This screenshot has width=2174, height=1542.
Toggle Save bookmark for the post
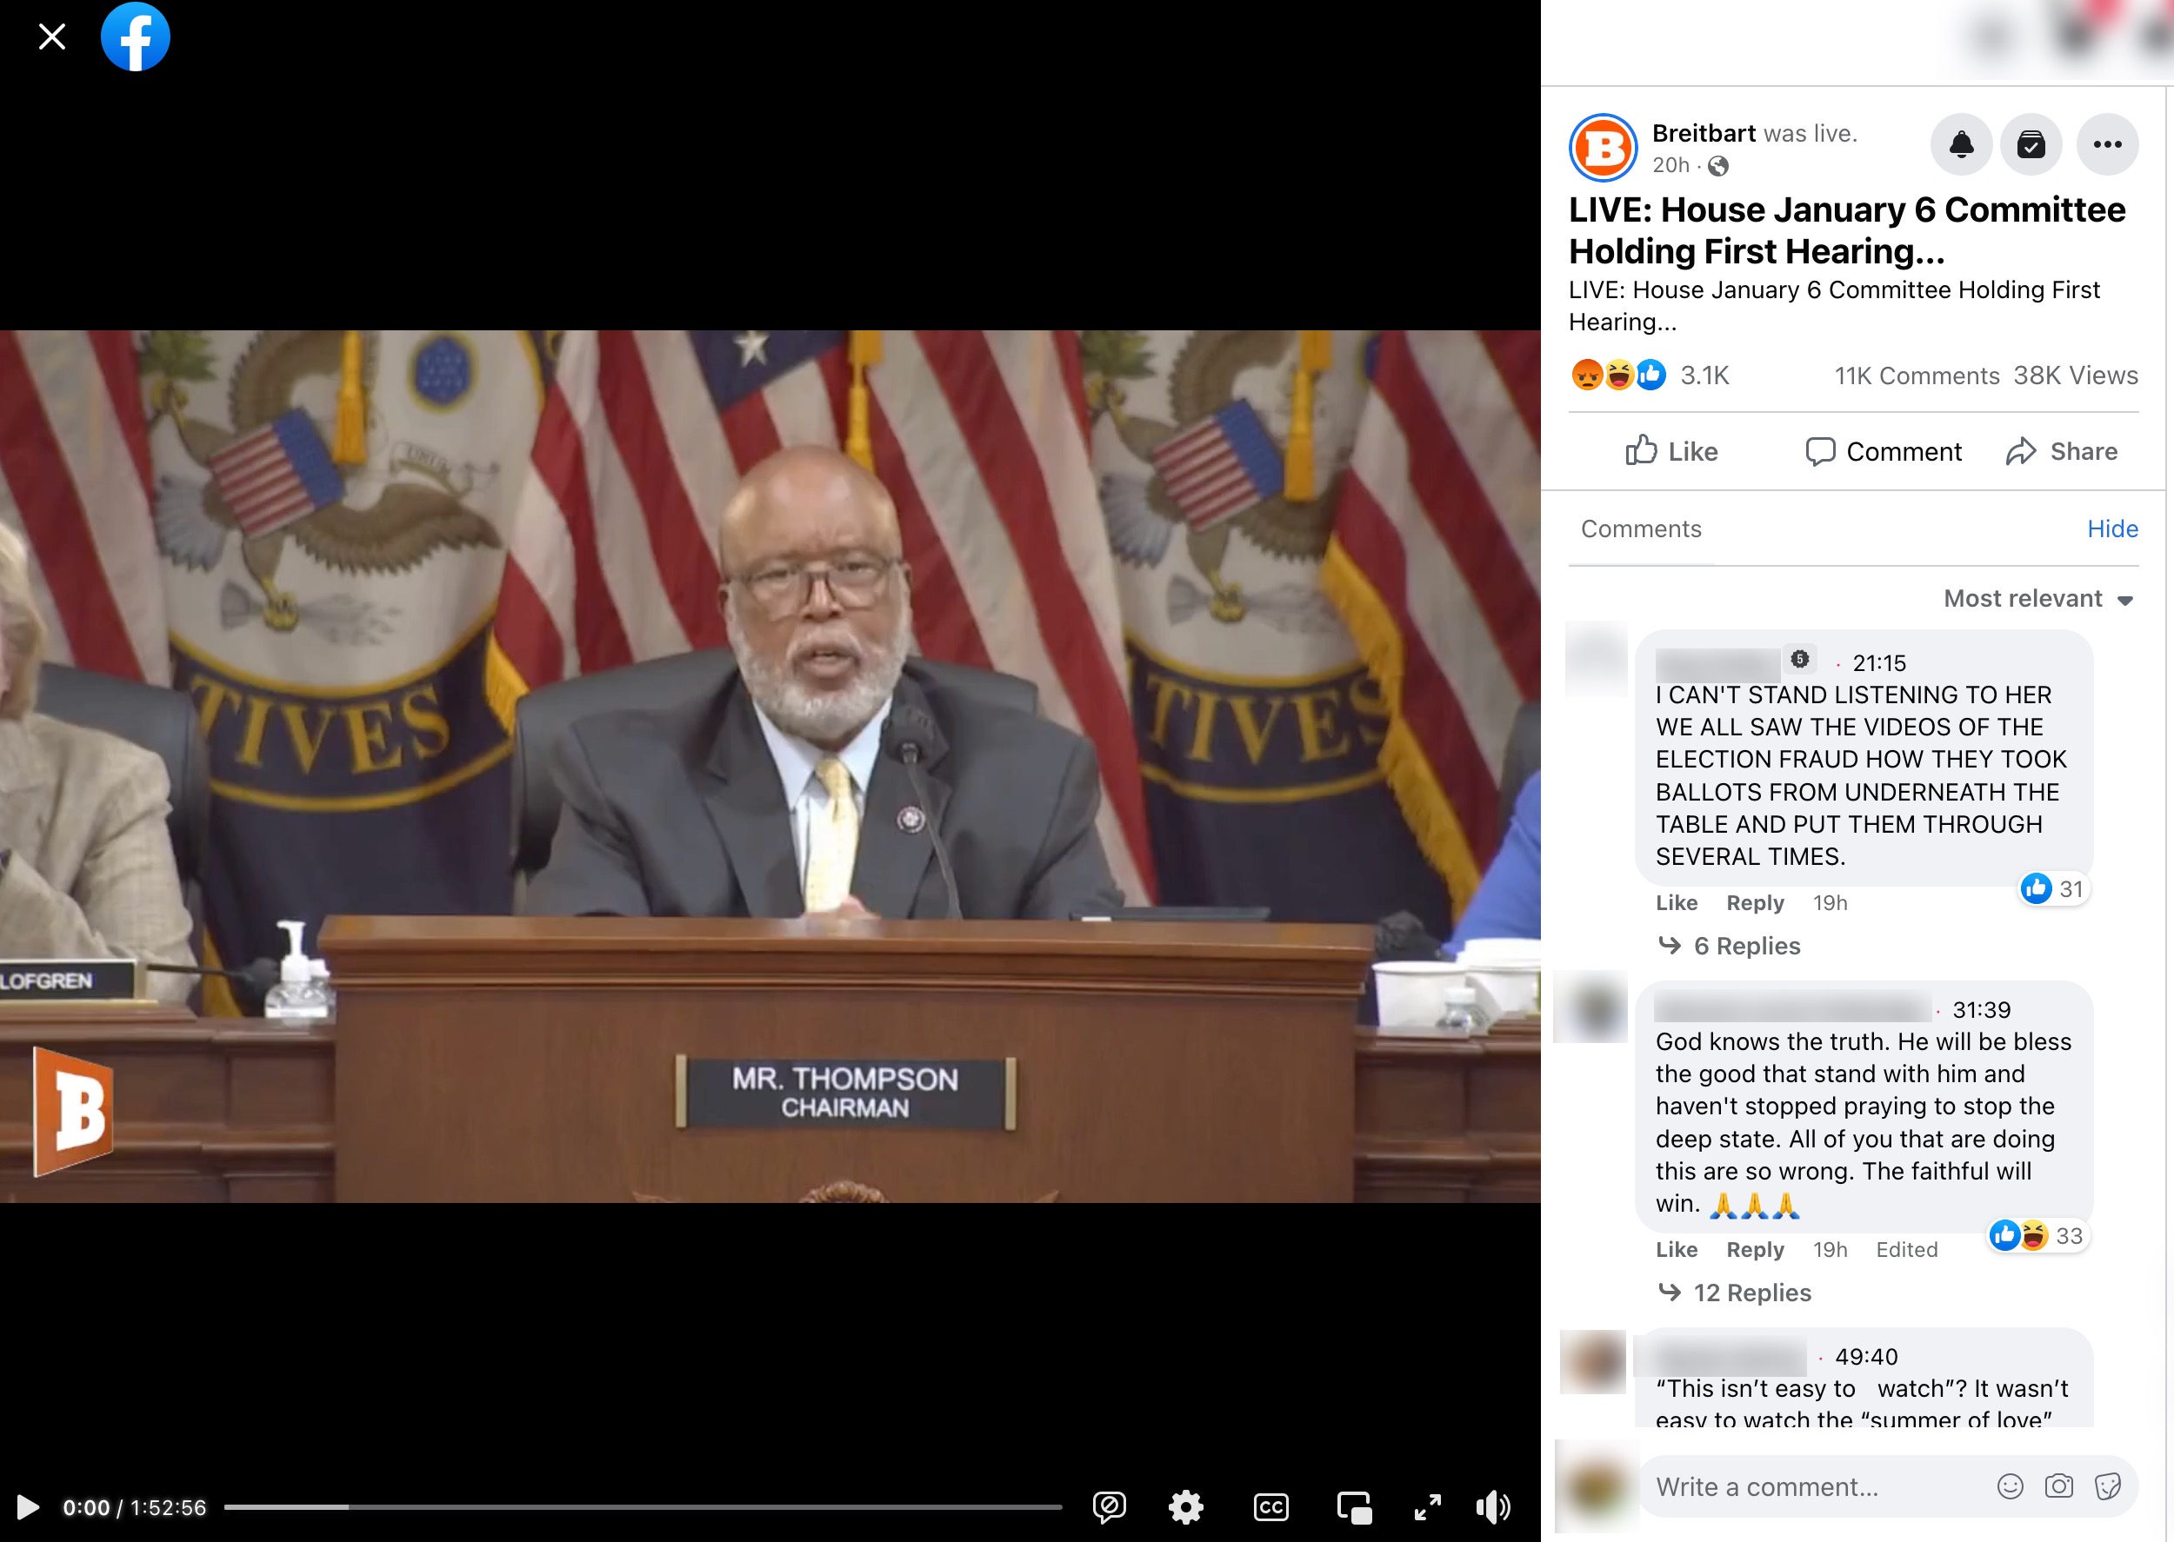[x=2031, y=144]
